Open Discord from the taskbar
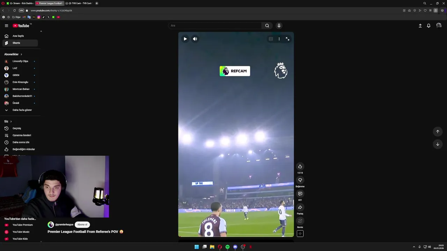Viewport: 447px width, 251px height. 235,247
